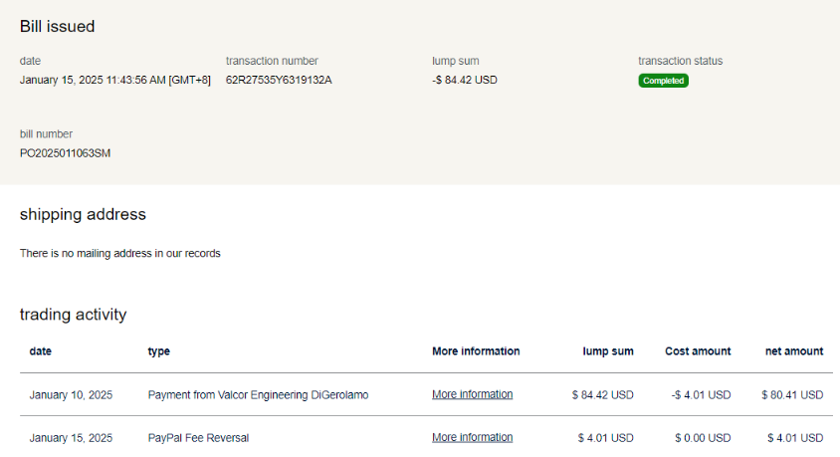840x457 pixels.
Task: Open More information link for PayPal Fee Reversal
Action: click(x=472, y=437)
